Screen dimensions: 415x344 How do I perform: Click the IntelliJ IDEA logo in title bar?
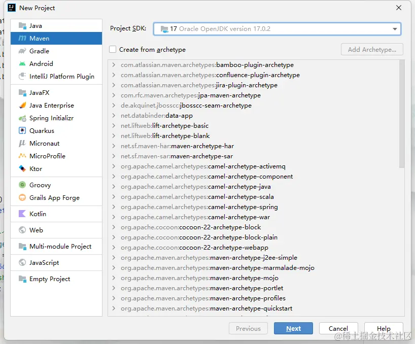pyautogui.click(x=11, y=8)
